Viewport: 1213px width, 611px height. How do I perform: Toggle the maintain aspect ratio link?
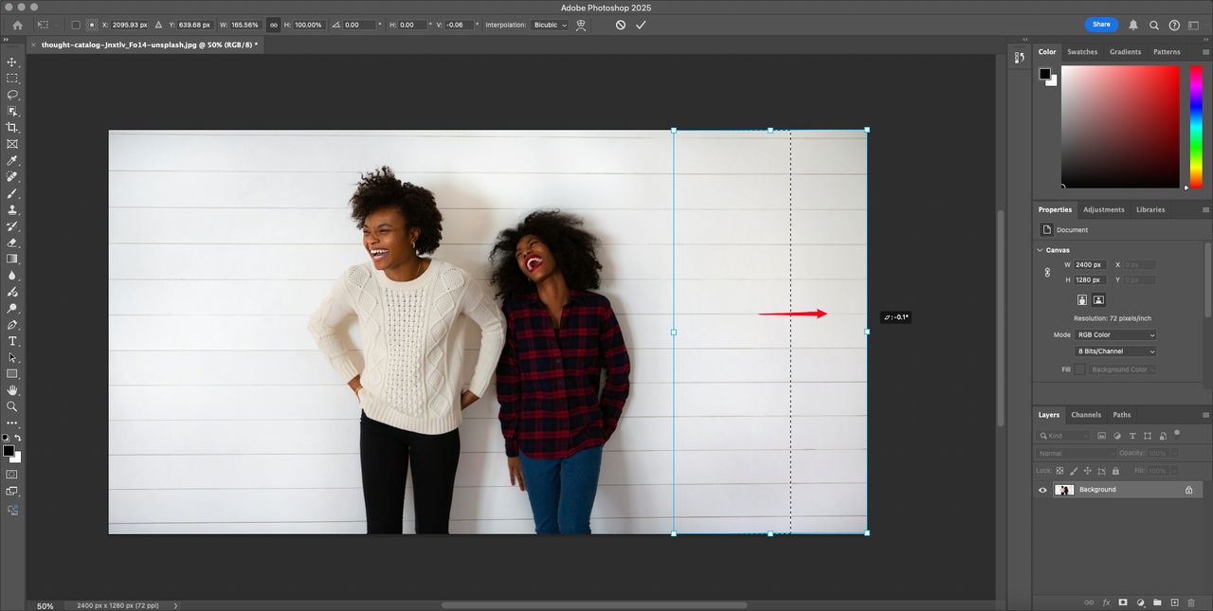coord(274,25)
